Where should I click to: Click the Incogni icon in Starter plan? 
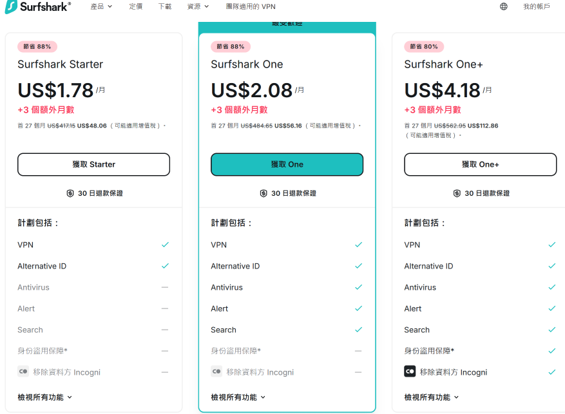pyautogui.click(x=23, y=371)
